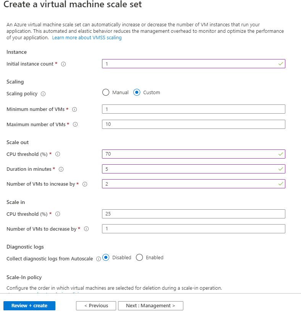This screenshot has height=313, width=301.
Task: Click info icon beside Duration in minutes
Action: pos(61,169)
